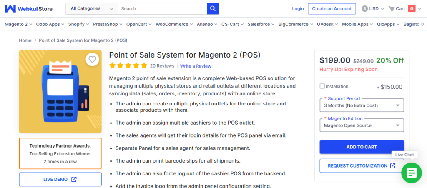The height and width of the screenshot is (188, 427).
Task: Open the WooCommerce menu
Action: [x=174, y=24]
